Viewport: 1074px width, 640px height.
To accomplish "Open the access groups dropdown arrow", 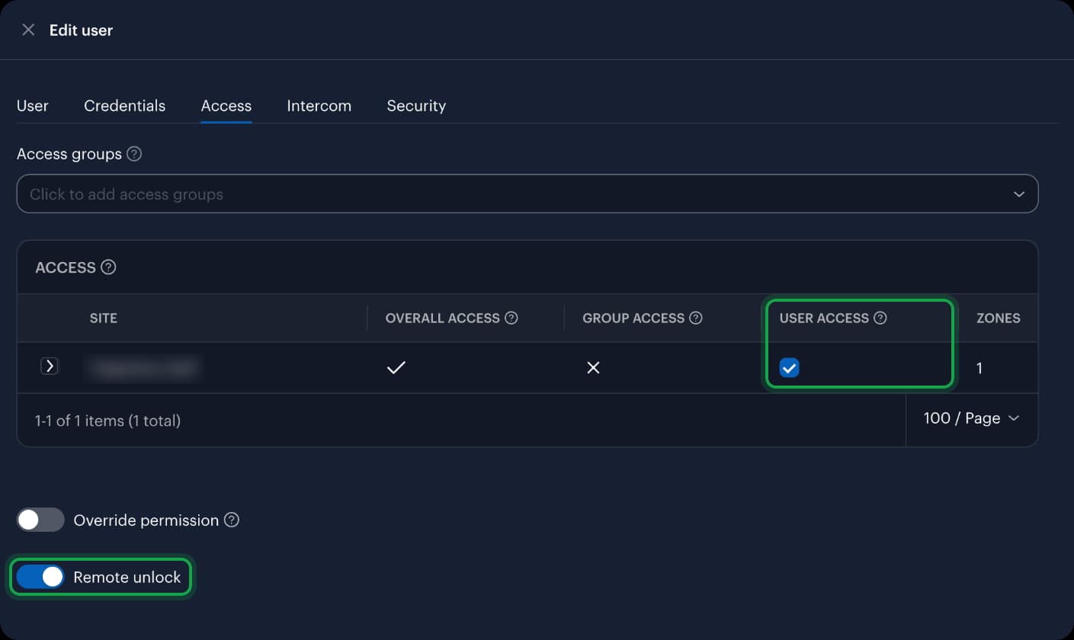I will 1019,194.
